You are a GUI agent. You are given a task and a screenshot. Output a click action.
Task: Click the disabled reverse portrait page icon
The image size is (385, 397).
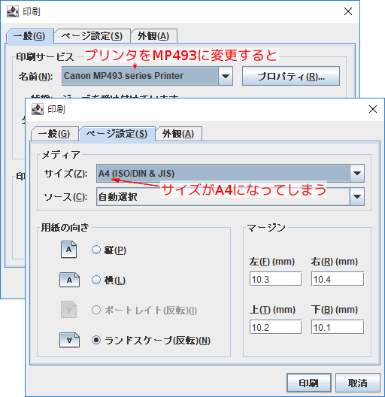tap(68, 309)
